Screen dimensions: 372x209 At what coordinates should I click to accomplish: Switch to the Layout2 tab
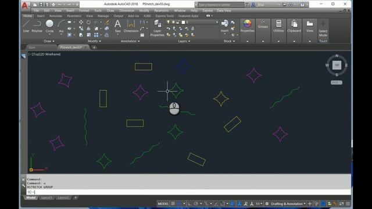coord(63,197)
